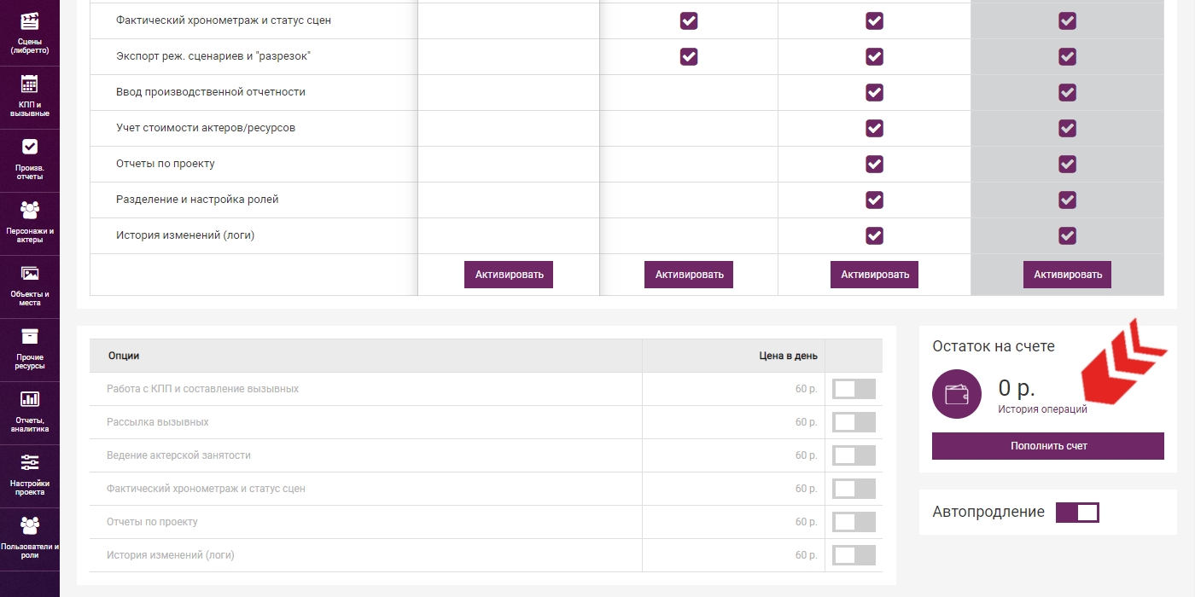The image size is (1195, 597).
Task: Toggle gray-column checkbox for Учет стоимости актеров/ресурсов
Action: pyautogui.click(x=1067, y=128)
